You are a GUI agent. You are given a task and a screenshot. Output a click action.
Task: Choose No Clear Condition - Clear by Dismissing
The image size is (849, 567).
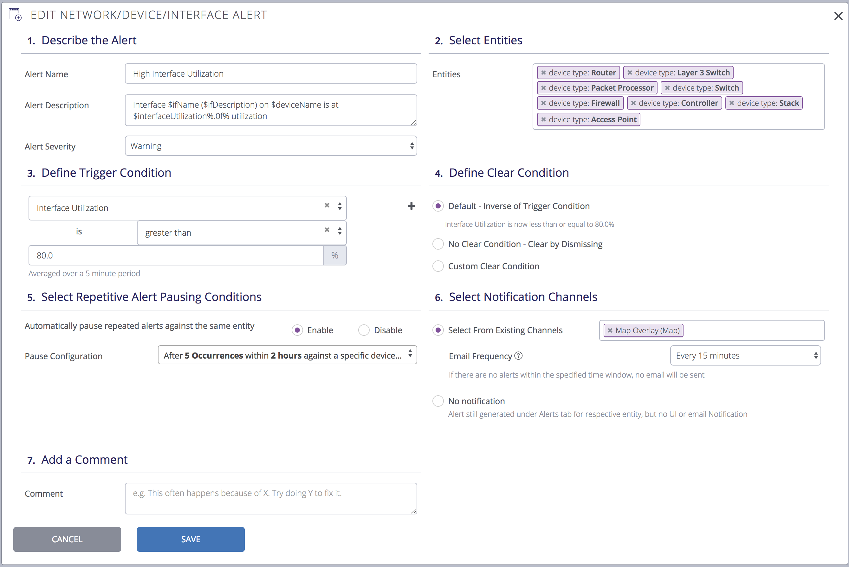pos(438,244)
